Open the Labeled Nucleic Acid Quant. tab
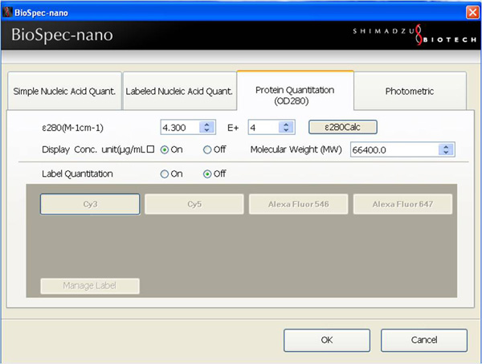Image resolution: width=482 pixels, height=364 pixels. (x=178, y=92)
